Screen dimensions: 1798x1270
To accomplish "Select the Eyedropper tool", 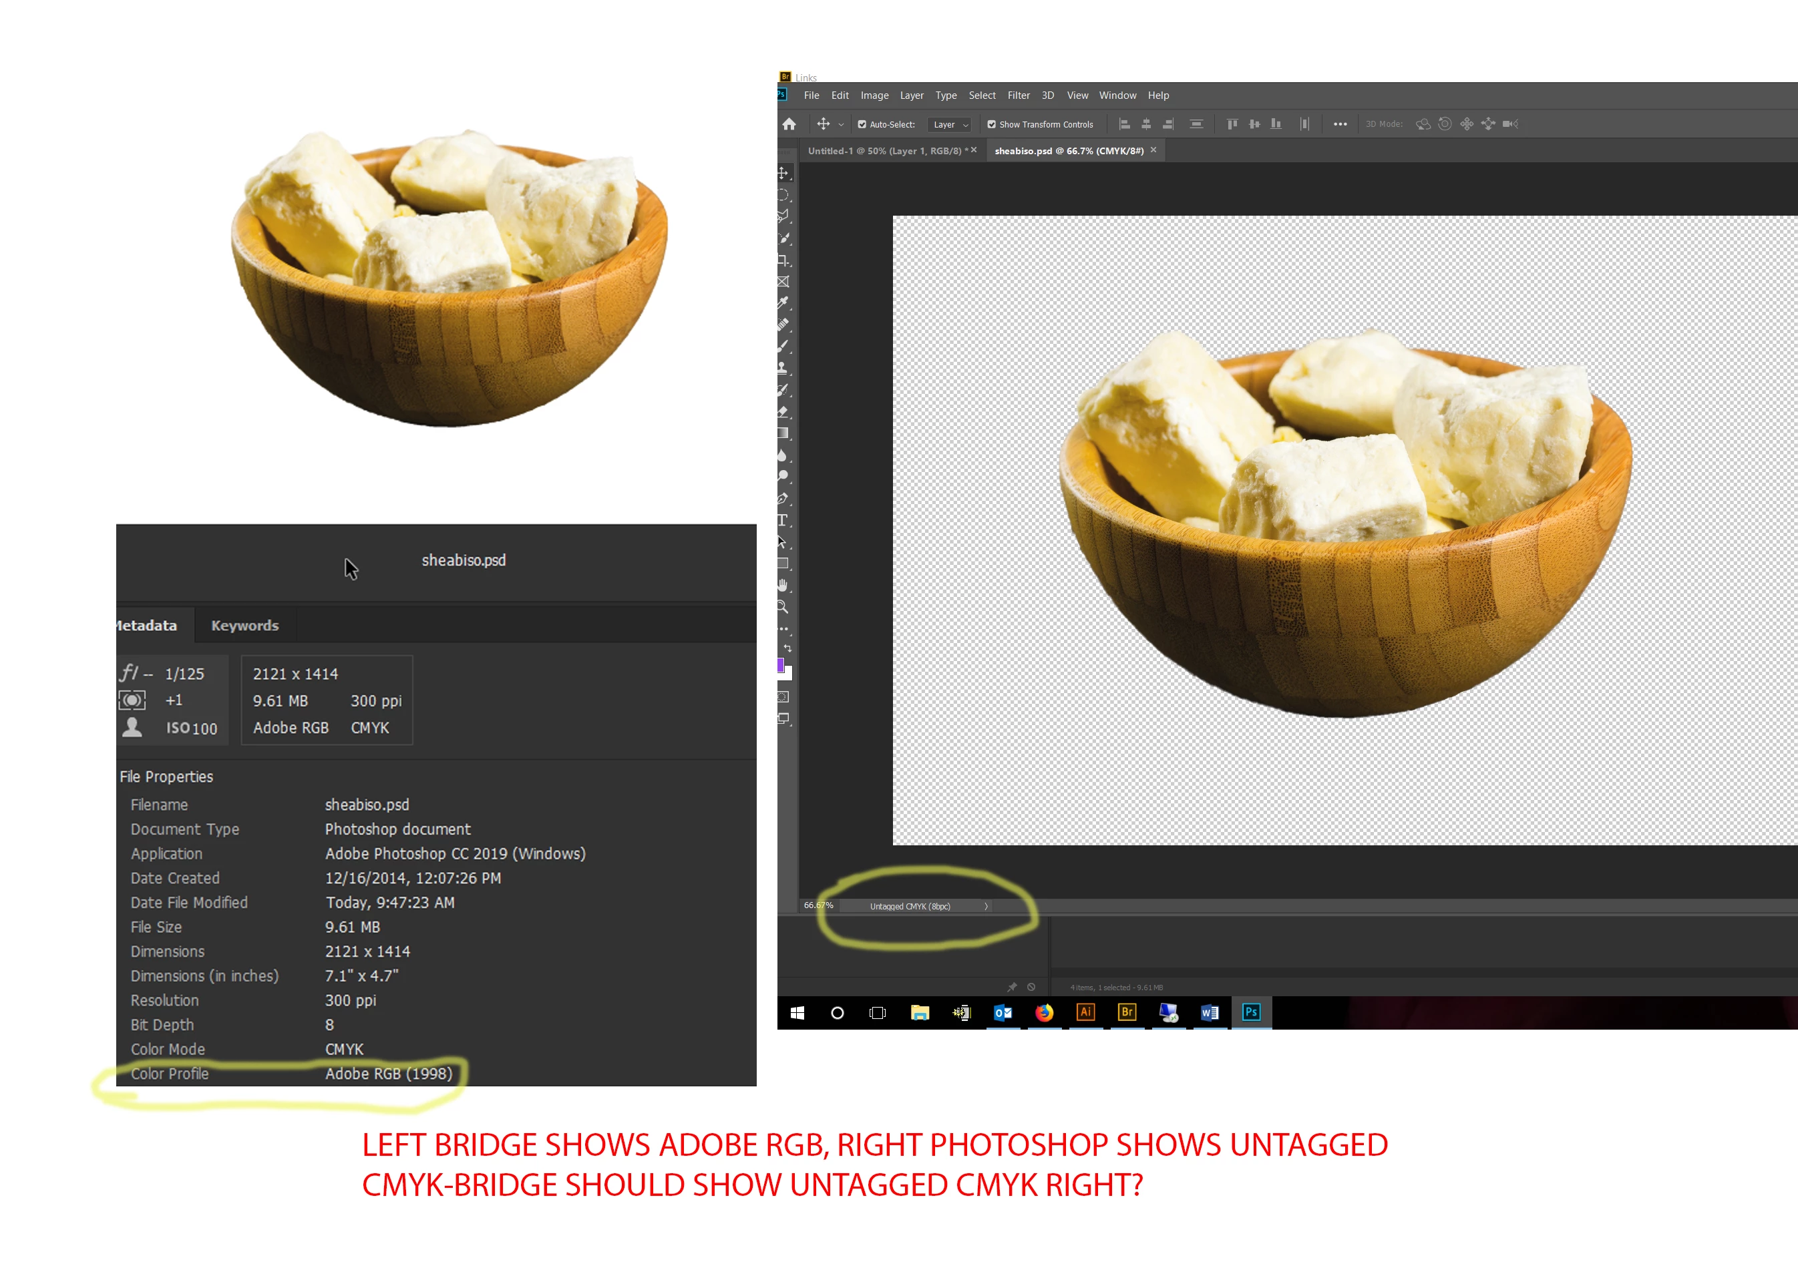I will point(783,302).
